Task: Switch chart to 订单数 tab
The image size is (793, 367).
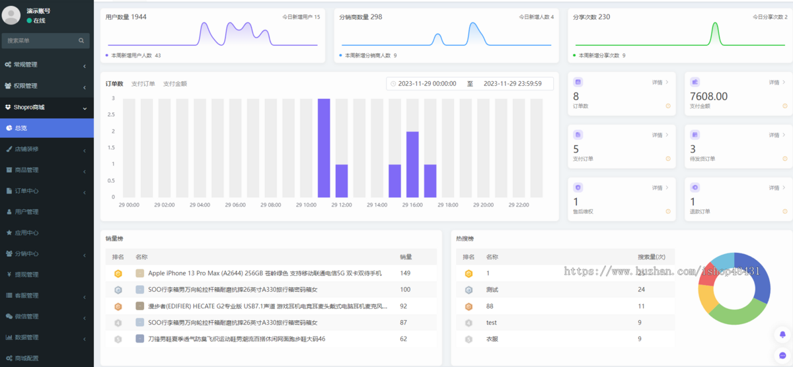Action: (114, 84)
